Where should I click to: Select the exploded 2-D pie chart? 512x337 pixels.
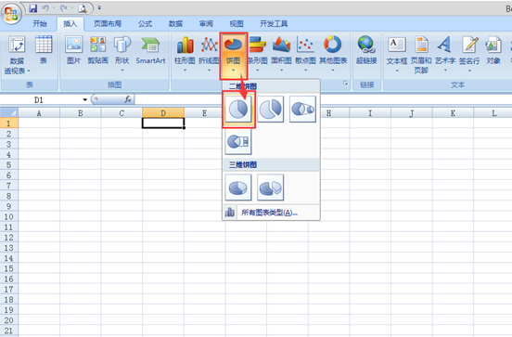(x=270, y=109)
